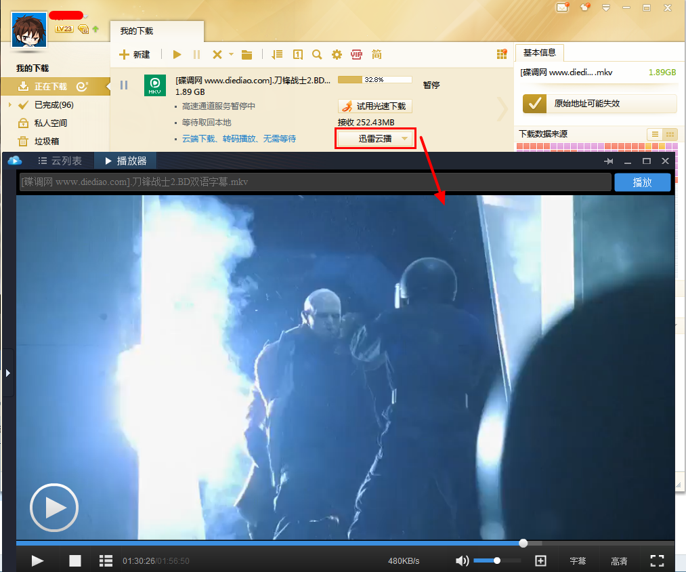686x572 pixels.
Task: Click the sort order icon in toolbar
Action: 276,54
